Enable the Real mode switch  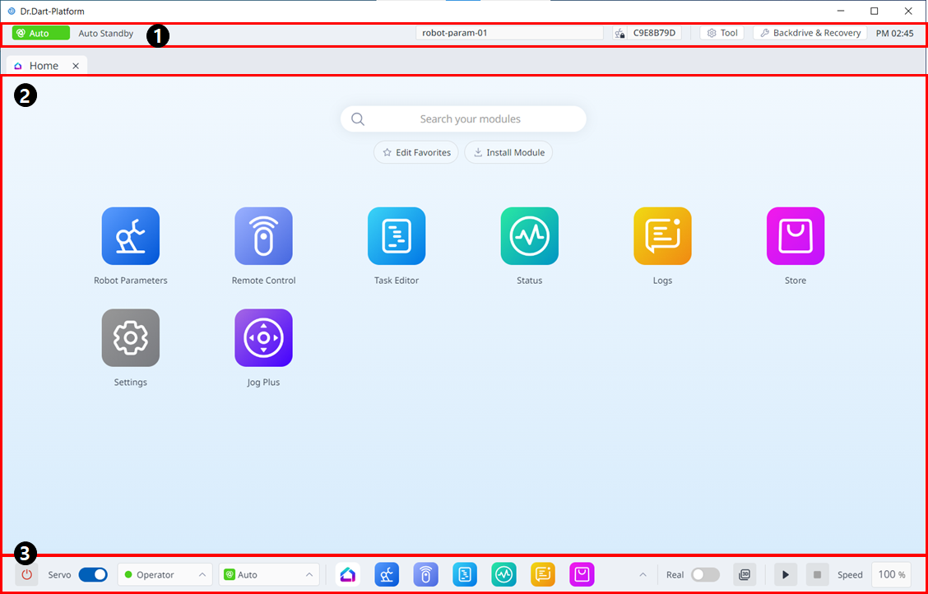coord(705,574)
